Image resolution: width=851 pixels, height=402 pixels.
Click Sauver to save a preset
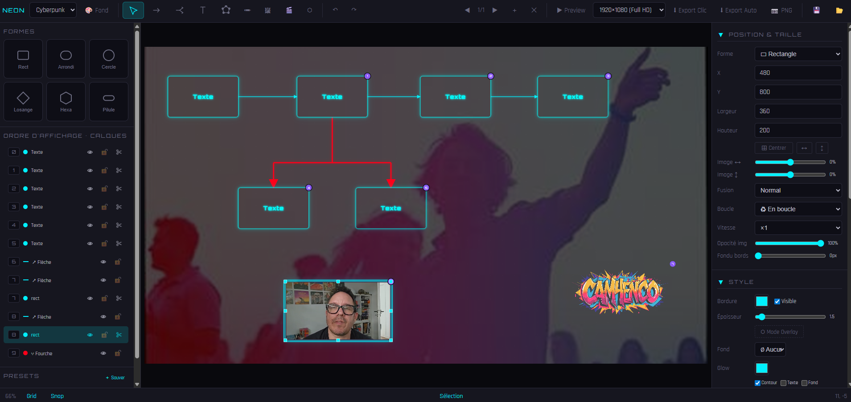(x=115, y=377)
